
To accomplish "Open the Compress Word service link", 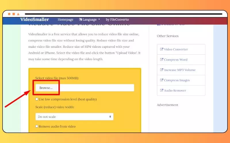I will pos(176,59).
